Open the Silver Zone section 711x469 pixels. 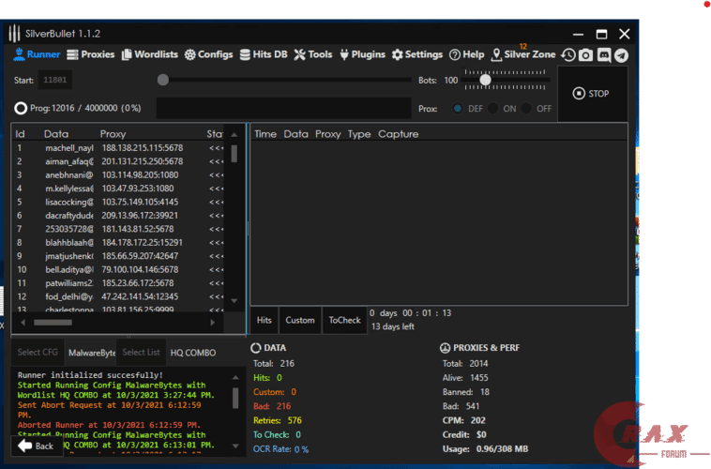[522, 54]
